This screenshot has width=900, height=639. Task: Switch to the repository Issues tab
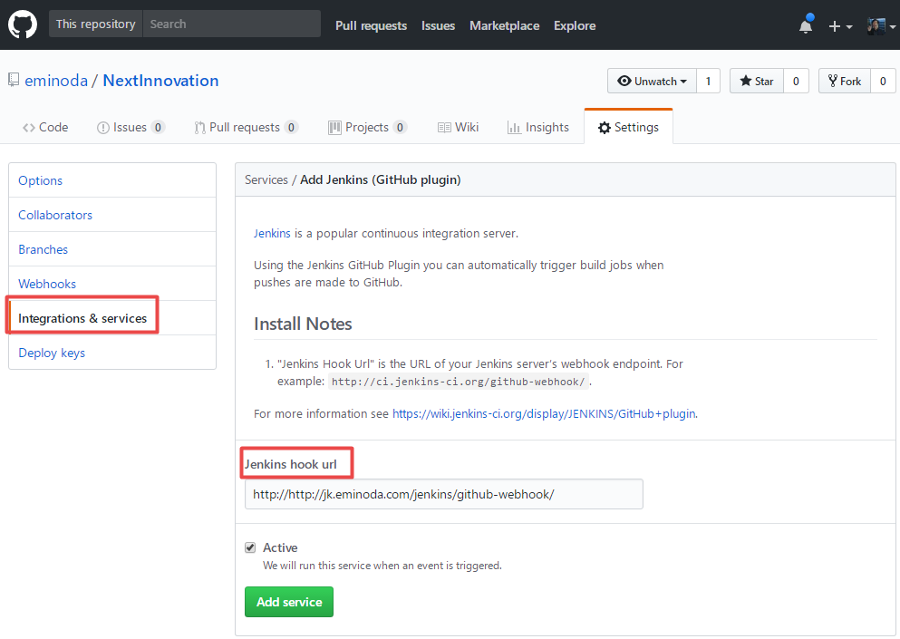click(x=131, y=128)
